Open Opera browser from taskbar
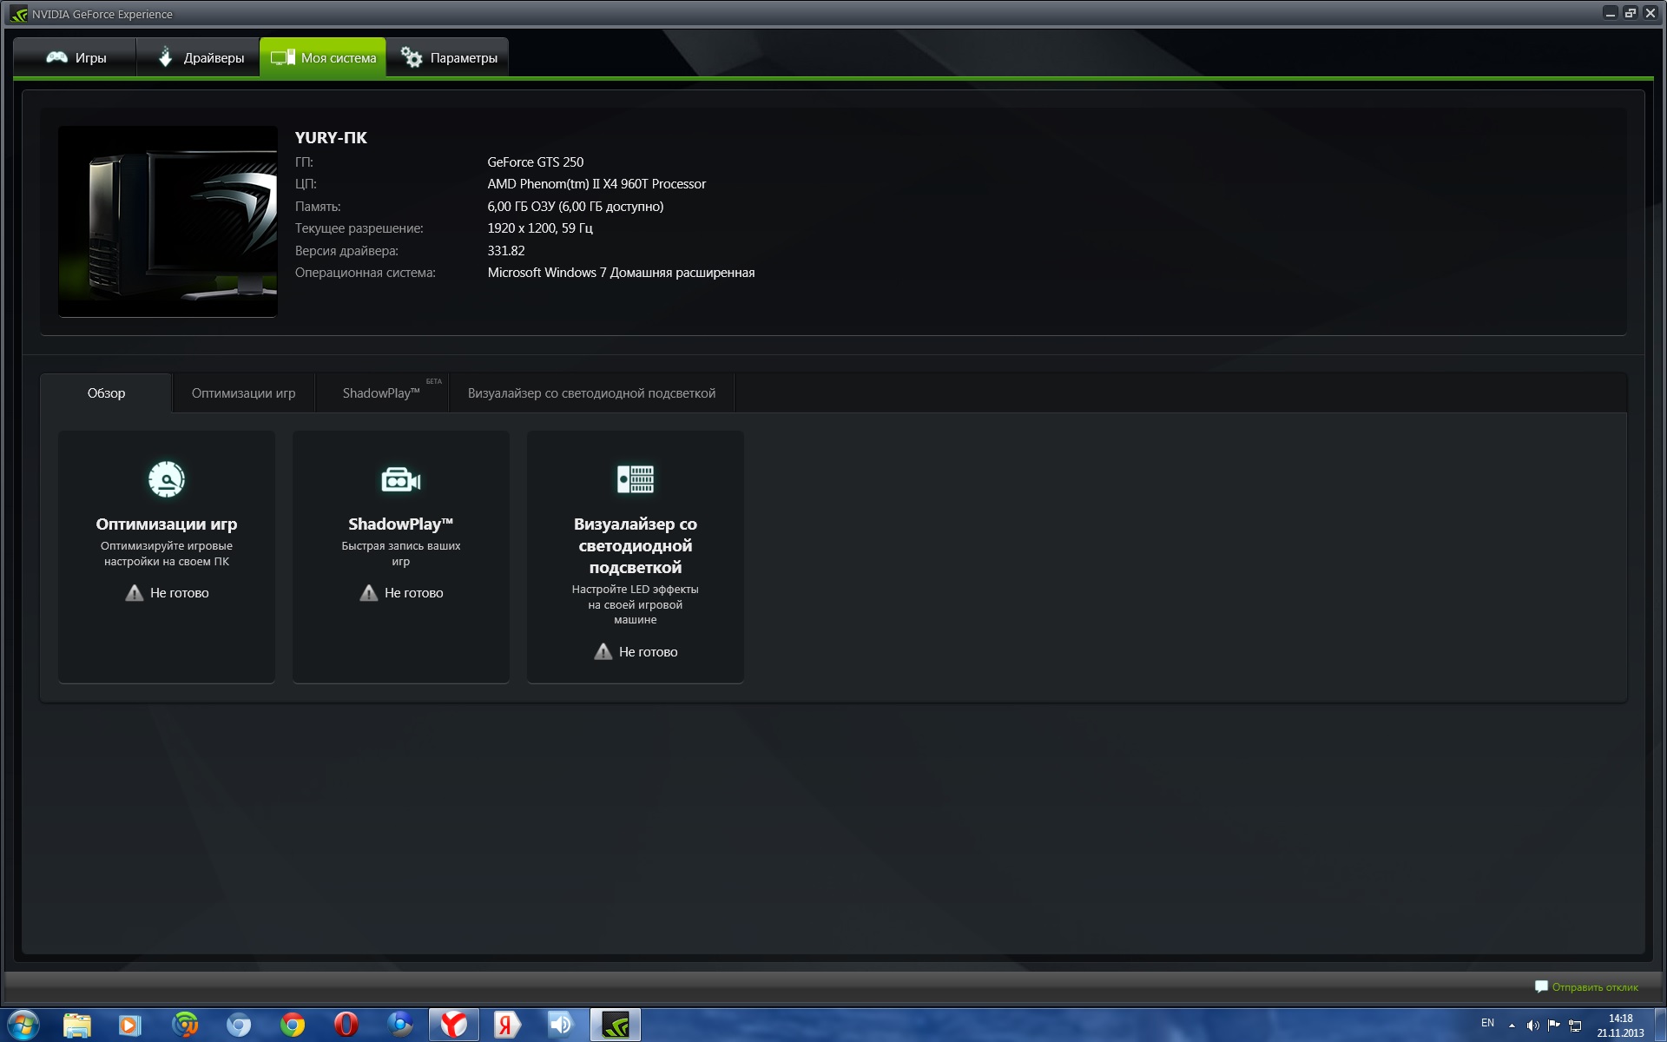The height and width of the screenshot is (1042, 1667). click(x=346, y=1025)
